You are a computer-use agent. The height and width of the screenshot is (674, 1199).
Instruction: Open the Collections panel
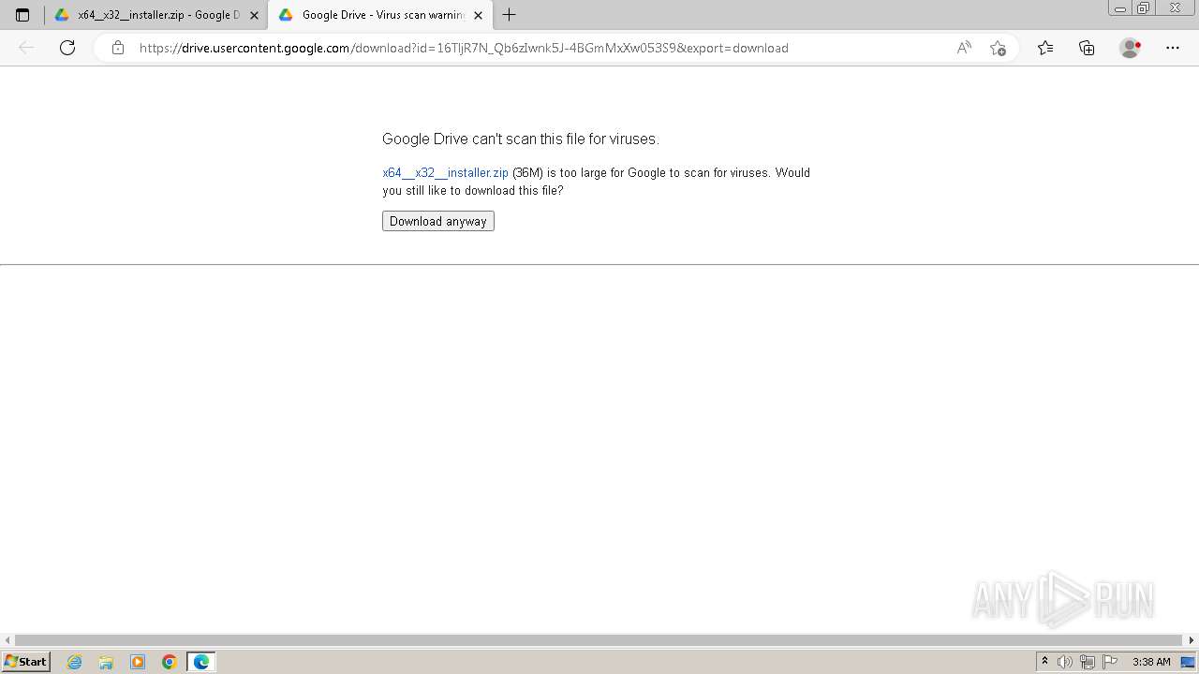(1087, 48)
